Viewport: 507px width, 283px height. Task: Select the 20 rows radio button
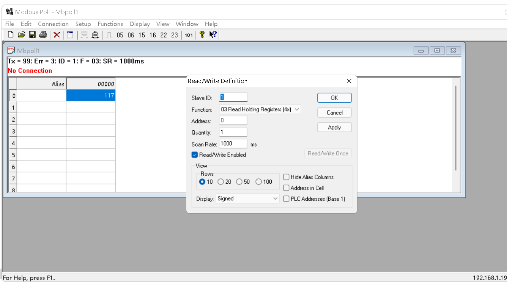point(220,182)
